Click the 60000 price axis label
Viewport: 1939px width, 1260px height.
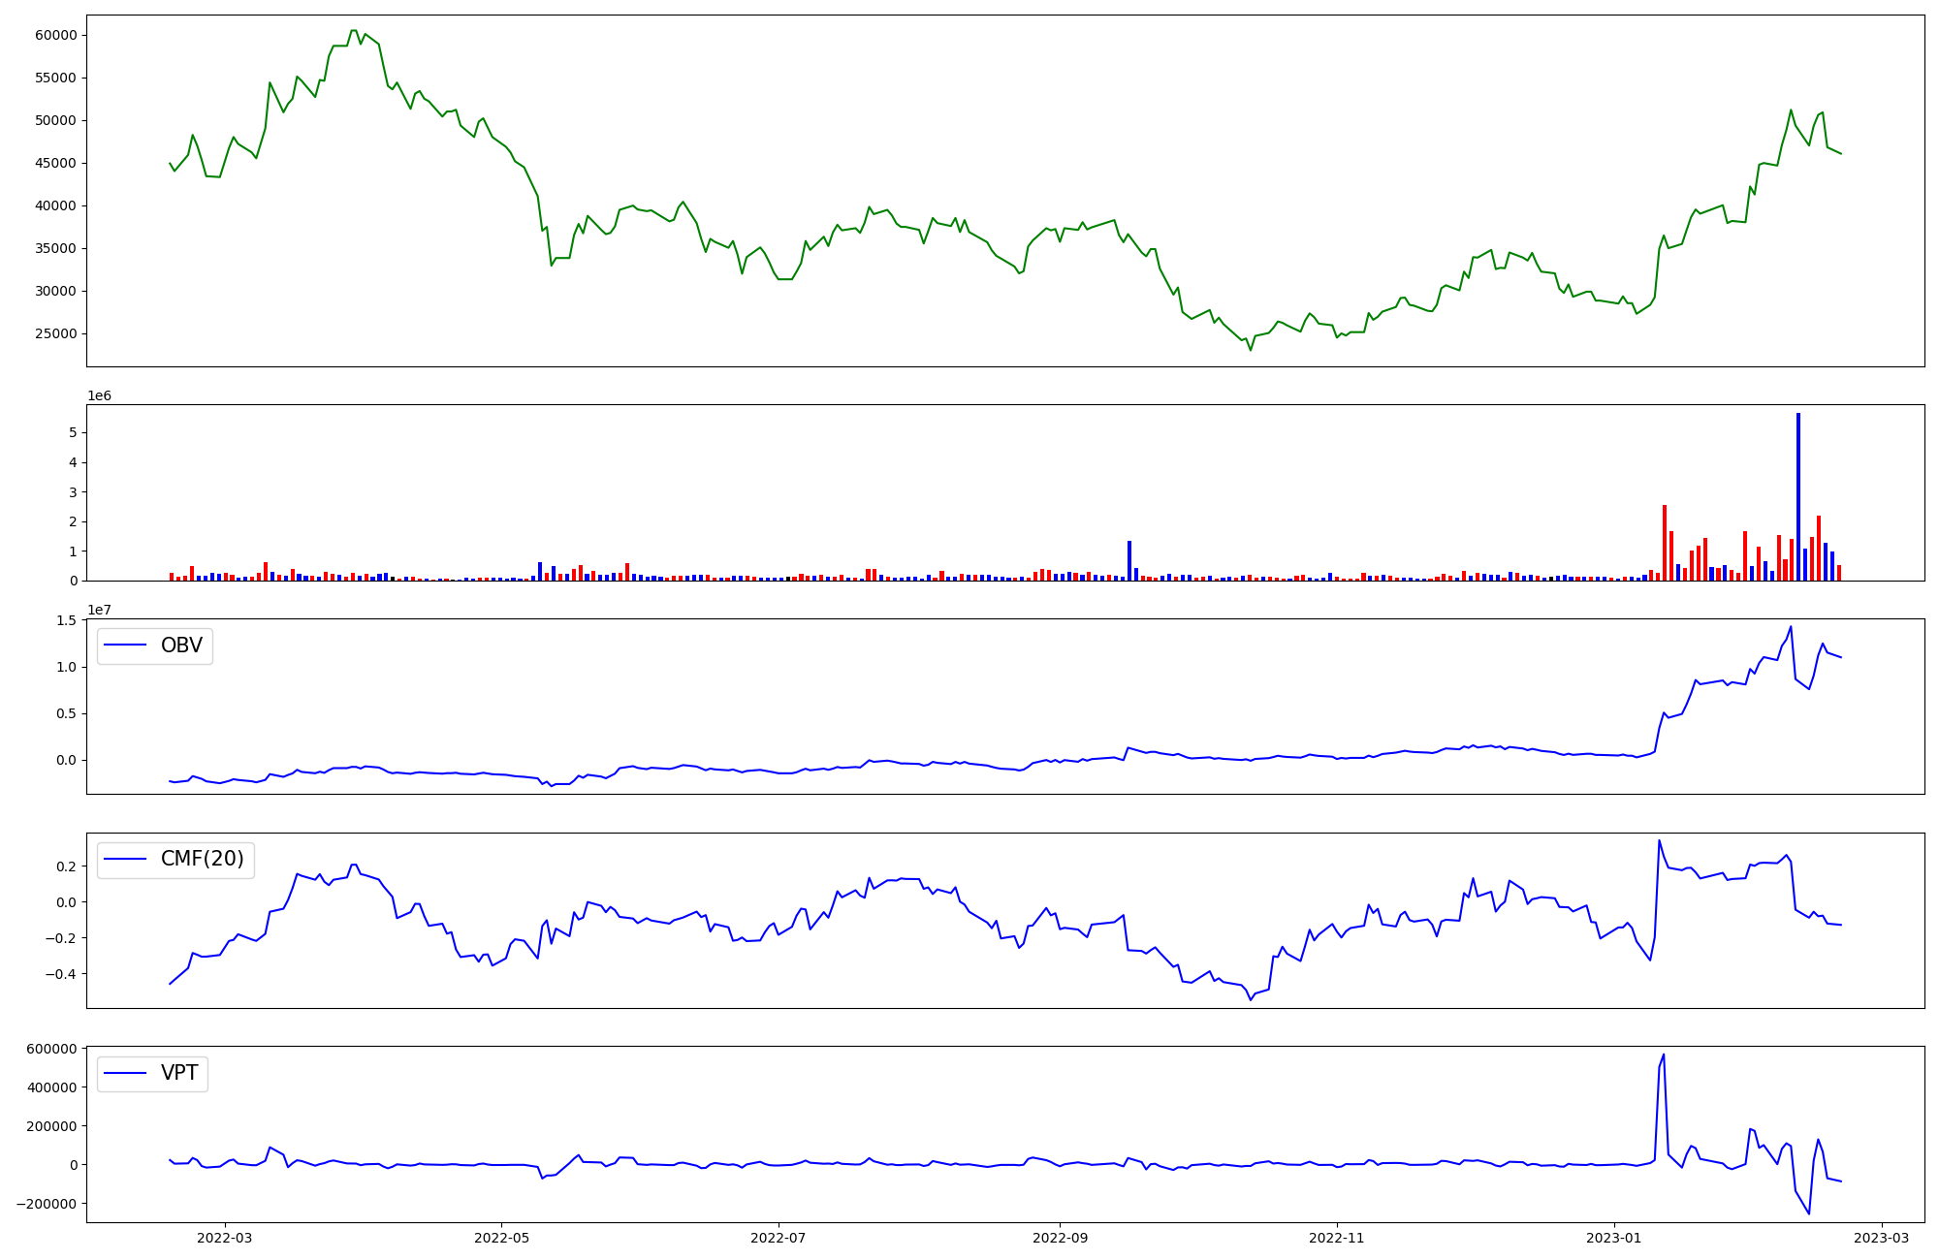click(55, 35)
